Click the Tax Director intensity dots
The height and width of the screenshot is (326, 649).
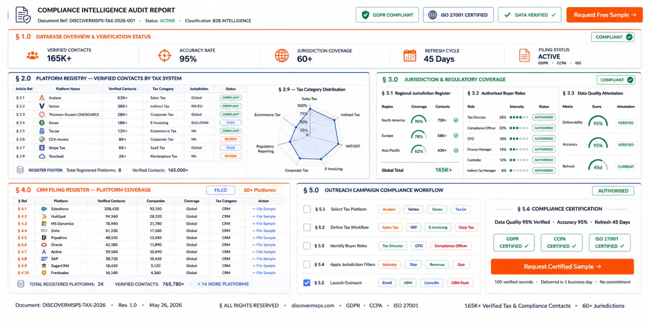coord(519,117)
